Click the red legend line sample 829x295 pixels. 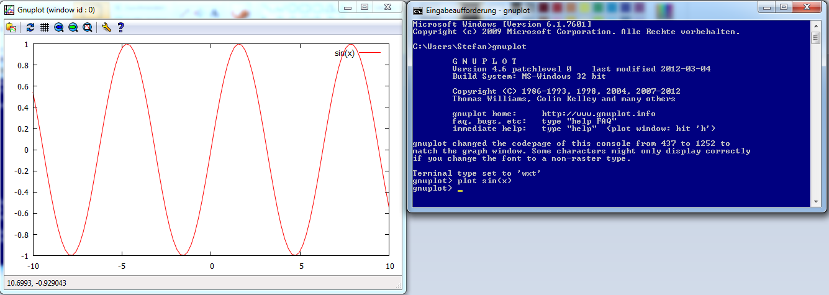click(369, 53)
